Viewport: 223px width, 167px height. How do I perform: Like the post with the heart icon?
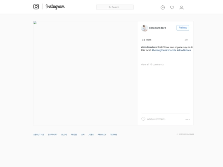pyautogui.click(x=143, y=119)
